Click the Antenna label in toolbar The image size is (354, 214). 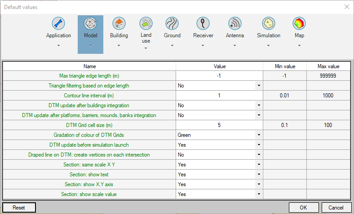tap(235, 35)
